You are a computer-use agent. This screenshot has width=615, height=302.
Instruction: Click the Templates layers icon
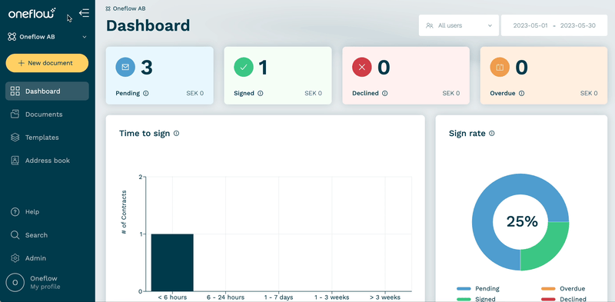[15, 138]
